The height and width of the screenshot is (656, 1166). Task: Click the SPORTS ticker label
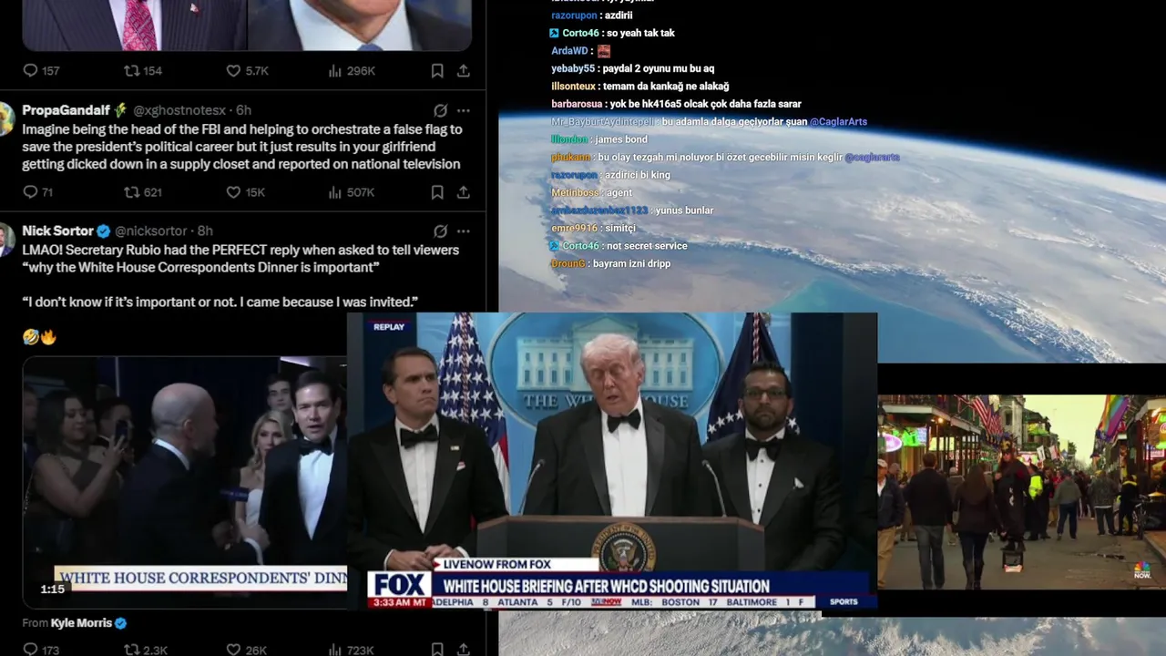tap(844, 602)
